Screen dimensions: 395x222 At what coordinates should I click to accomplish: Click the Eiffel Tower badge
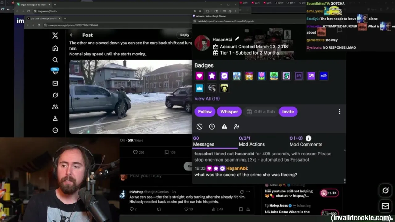[237, 76]
